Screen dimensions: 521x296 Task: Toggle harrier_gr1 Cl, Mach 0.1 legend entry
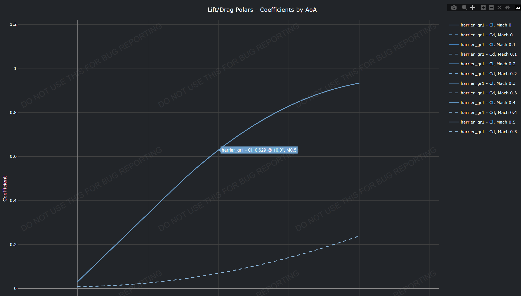tap(488, 45)
